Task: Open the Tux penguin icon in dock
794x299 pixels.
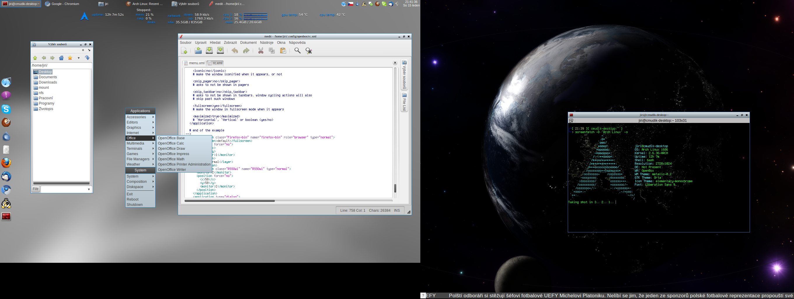Action: tap(6, 203)
